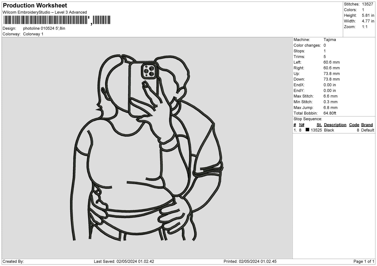Click the Code column header

click(354, 125)
